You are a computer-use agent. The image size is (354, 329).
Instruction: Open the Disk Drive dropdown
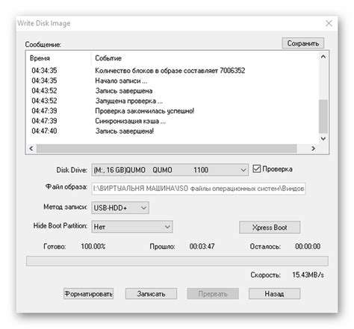pyautogui.click(x=170, y=170)
